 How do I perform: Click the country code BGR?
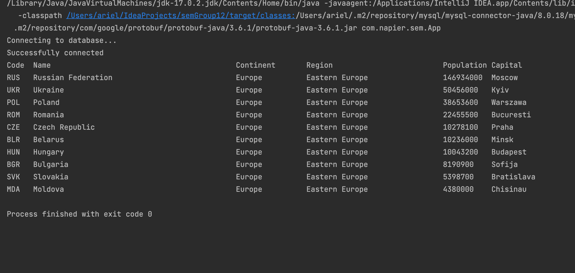pos(14,164)
